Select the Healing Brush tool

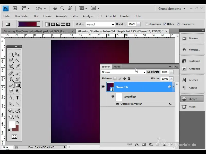[x=11, y=73]
